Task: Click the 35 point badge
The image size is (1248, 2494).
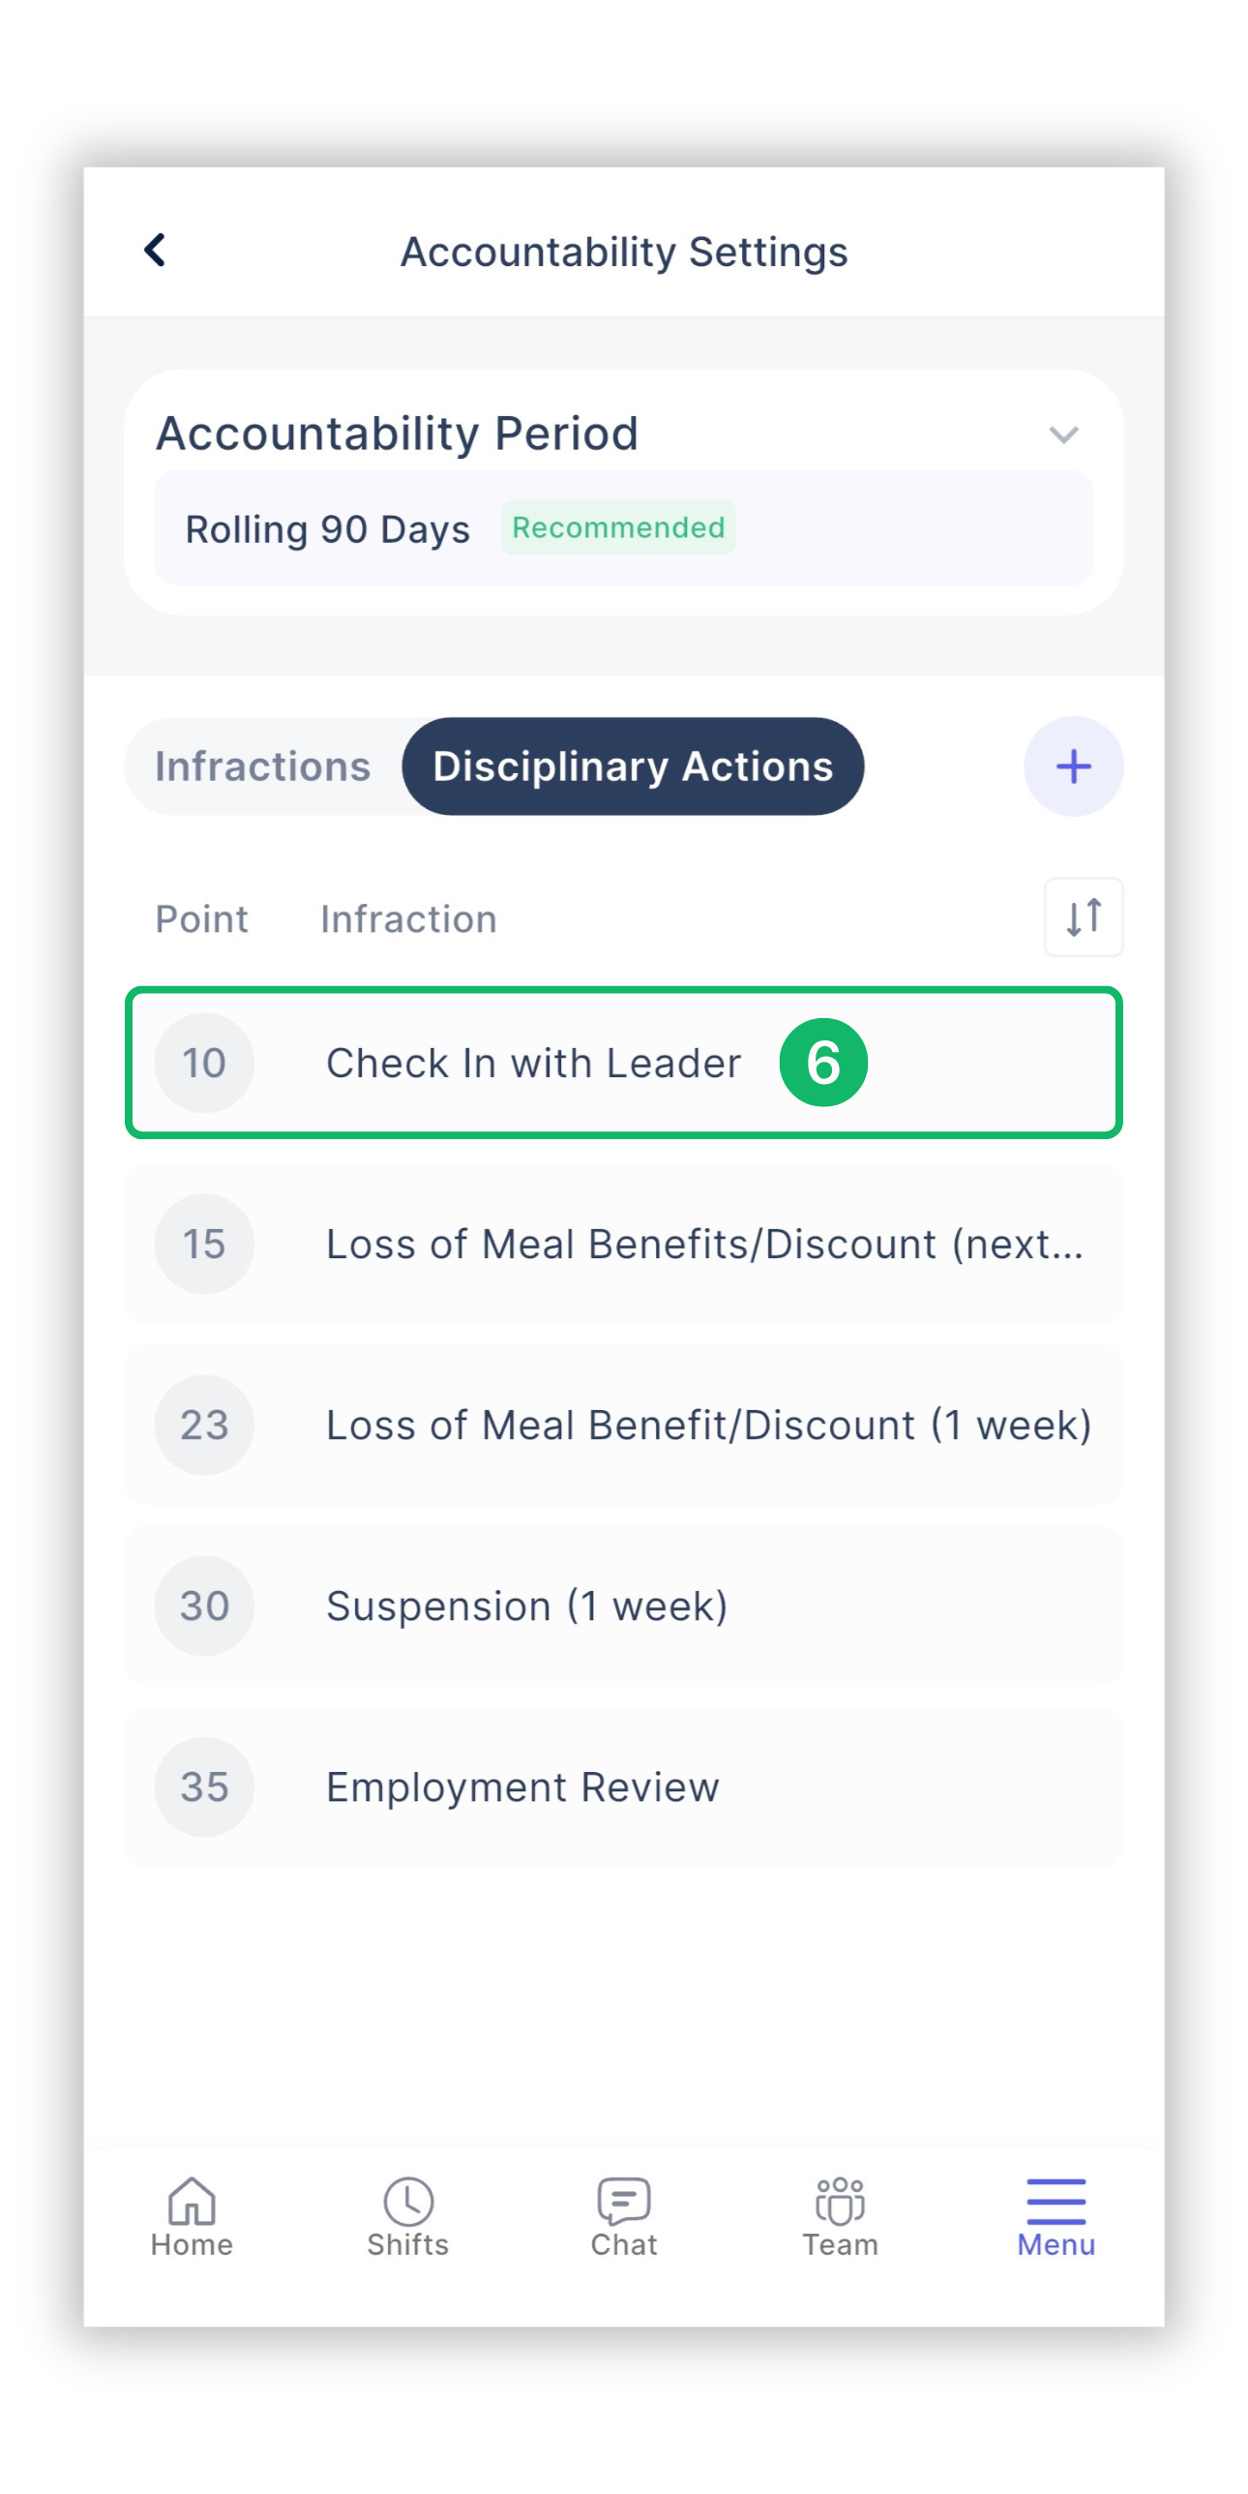Action: (x=204, y=1787)
